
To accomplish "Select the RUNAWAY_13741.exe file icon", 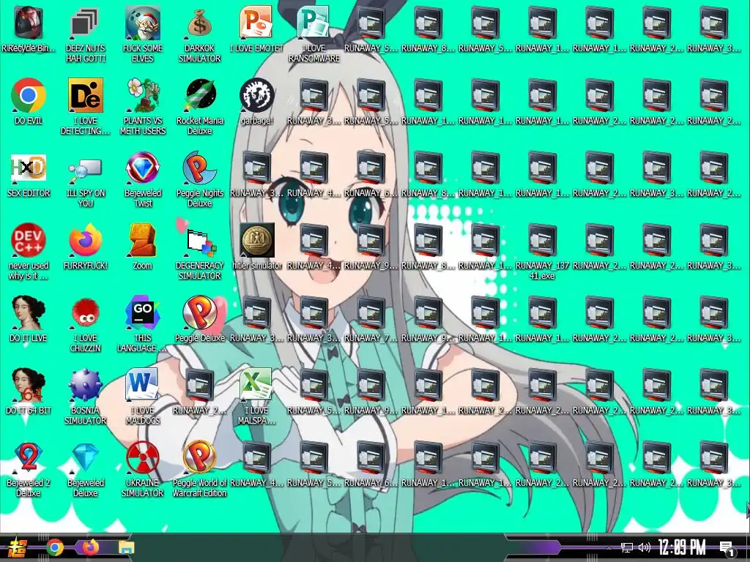I will (x=542, y=240).
